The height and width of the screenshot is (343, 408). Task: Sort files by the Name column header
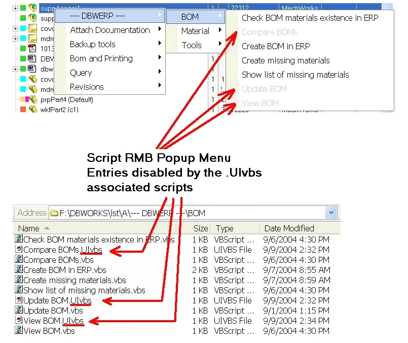(x=95, y=228)
